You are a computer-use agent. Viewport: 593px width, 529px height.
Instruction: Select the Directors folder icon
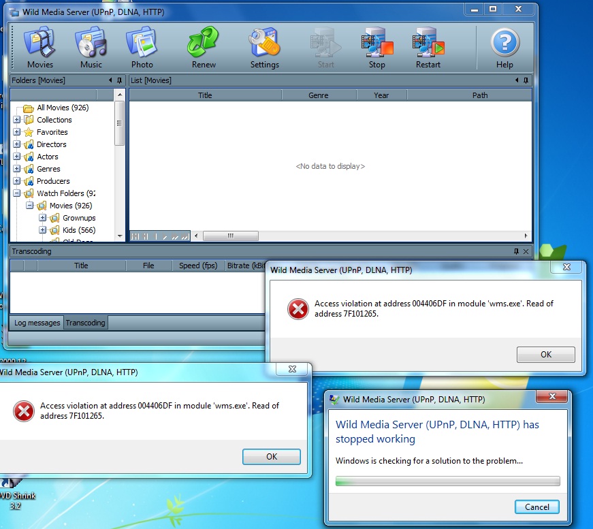click(x=29, y=144)
